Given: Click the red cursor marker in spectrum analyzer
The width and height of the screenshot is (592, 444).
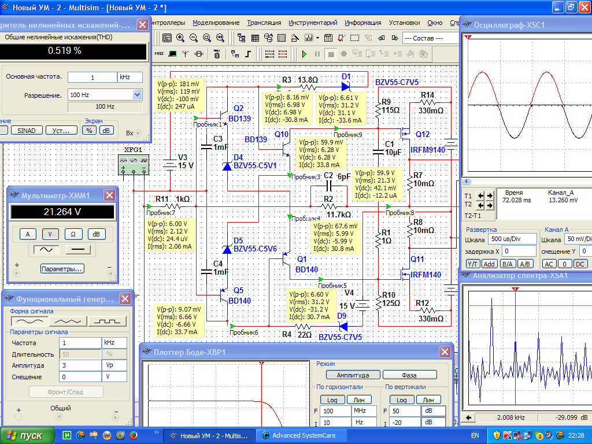Looking at the screenshot, I should coord(515,289).
